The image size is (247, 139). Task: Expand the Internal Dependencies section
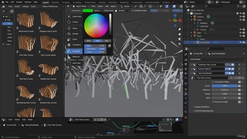(x=204, y=111)
